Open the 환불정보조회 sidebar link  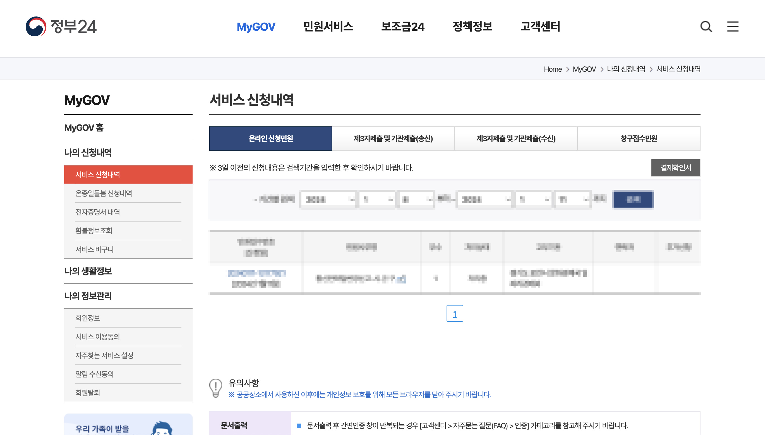click(93, 231)
